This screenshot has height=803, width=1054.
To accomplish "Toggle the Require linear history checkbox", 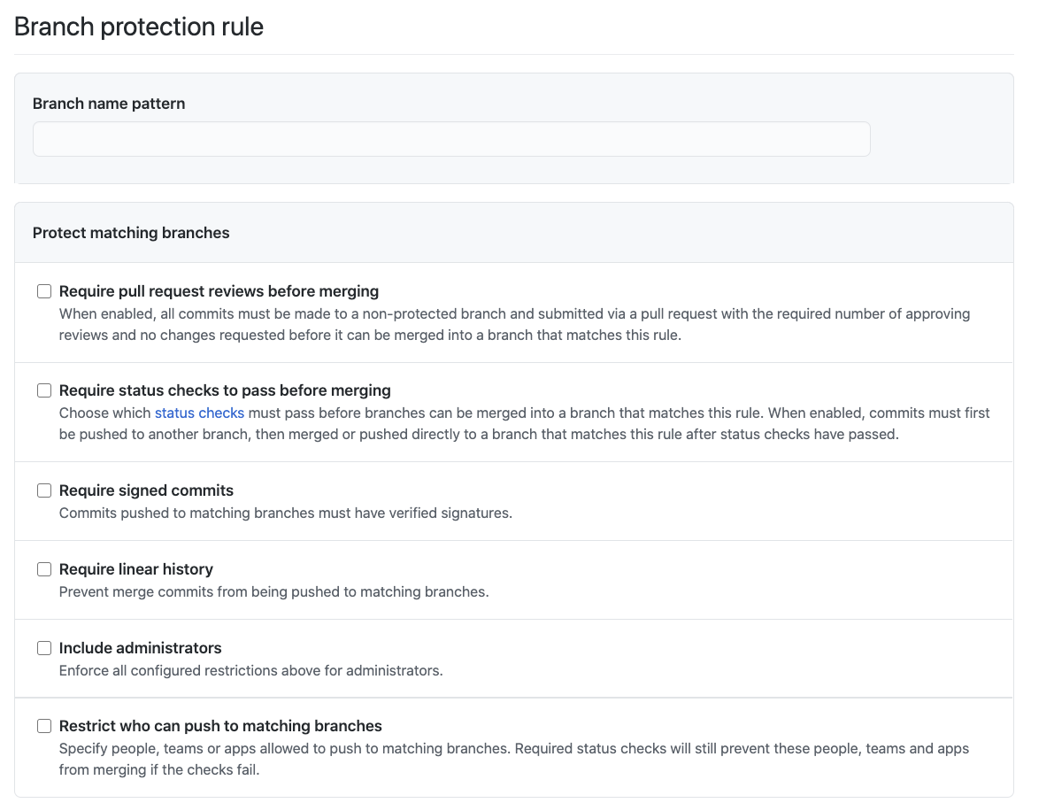I will (x=44, y=569).
